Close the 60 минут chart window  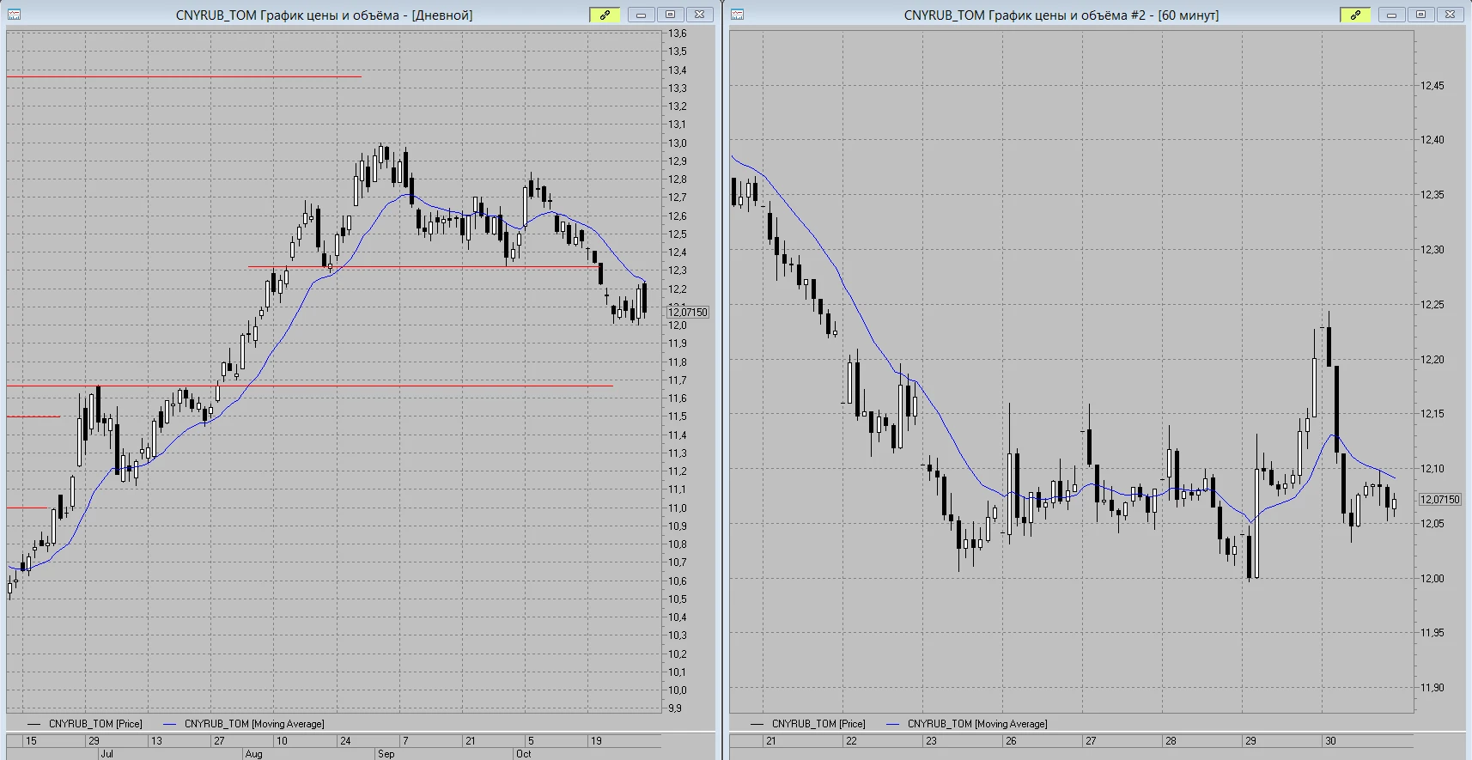point(1451,15)
